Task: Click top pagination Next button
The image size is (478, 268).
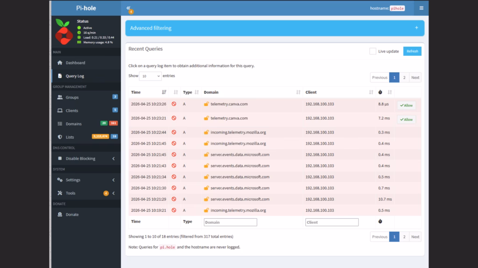Action: (415, 78)
